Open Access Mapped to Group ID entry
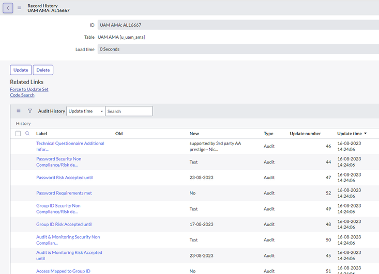Viewport: 379px width, 274px height. tap(63, 271)
